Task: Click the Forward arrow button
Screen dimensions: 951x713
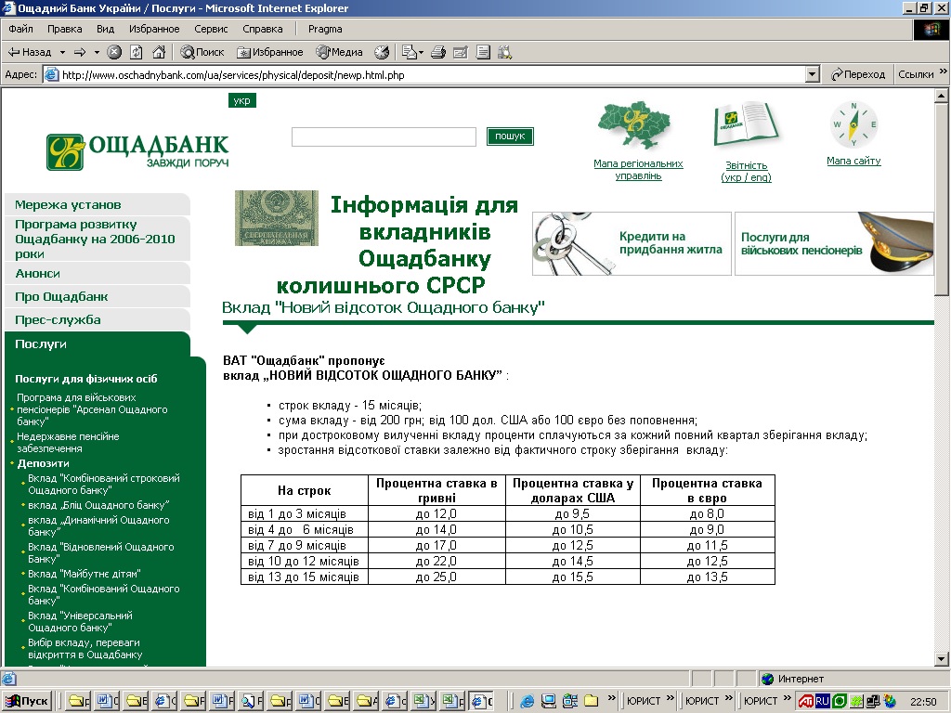Action: click(80, 52)
